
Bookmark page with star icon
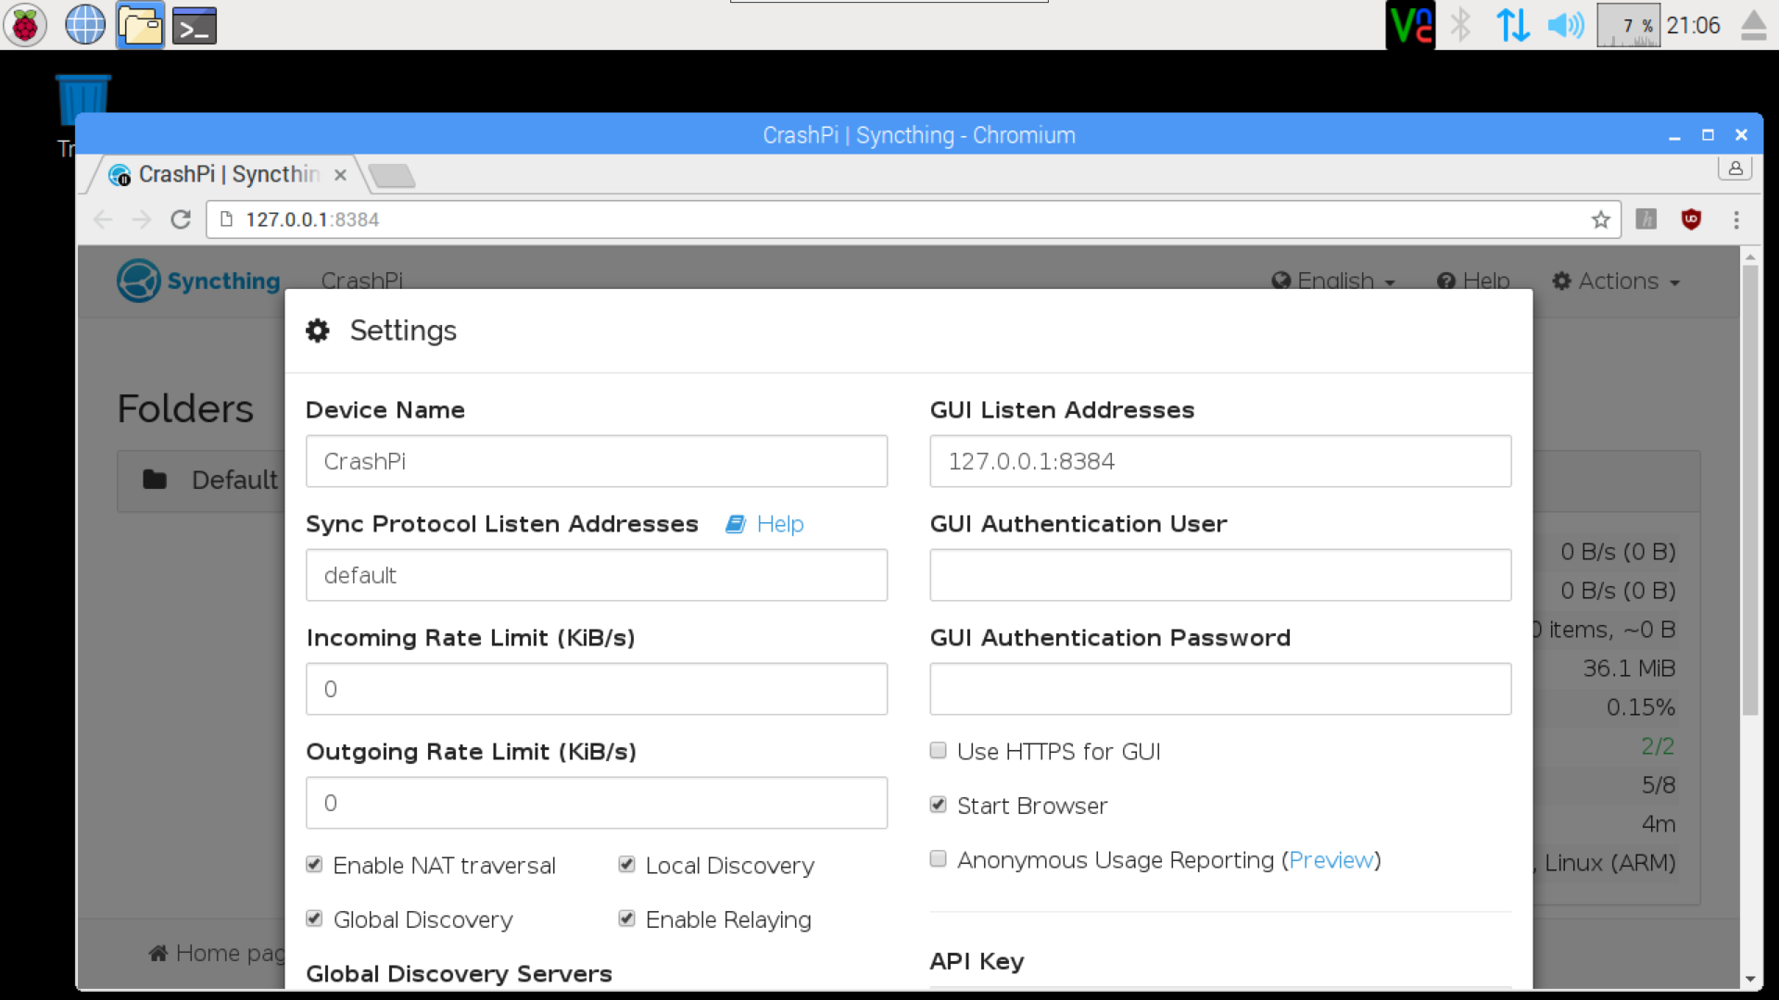tap(1600, 219)
